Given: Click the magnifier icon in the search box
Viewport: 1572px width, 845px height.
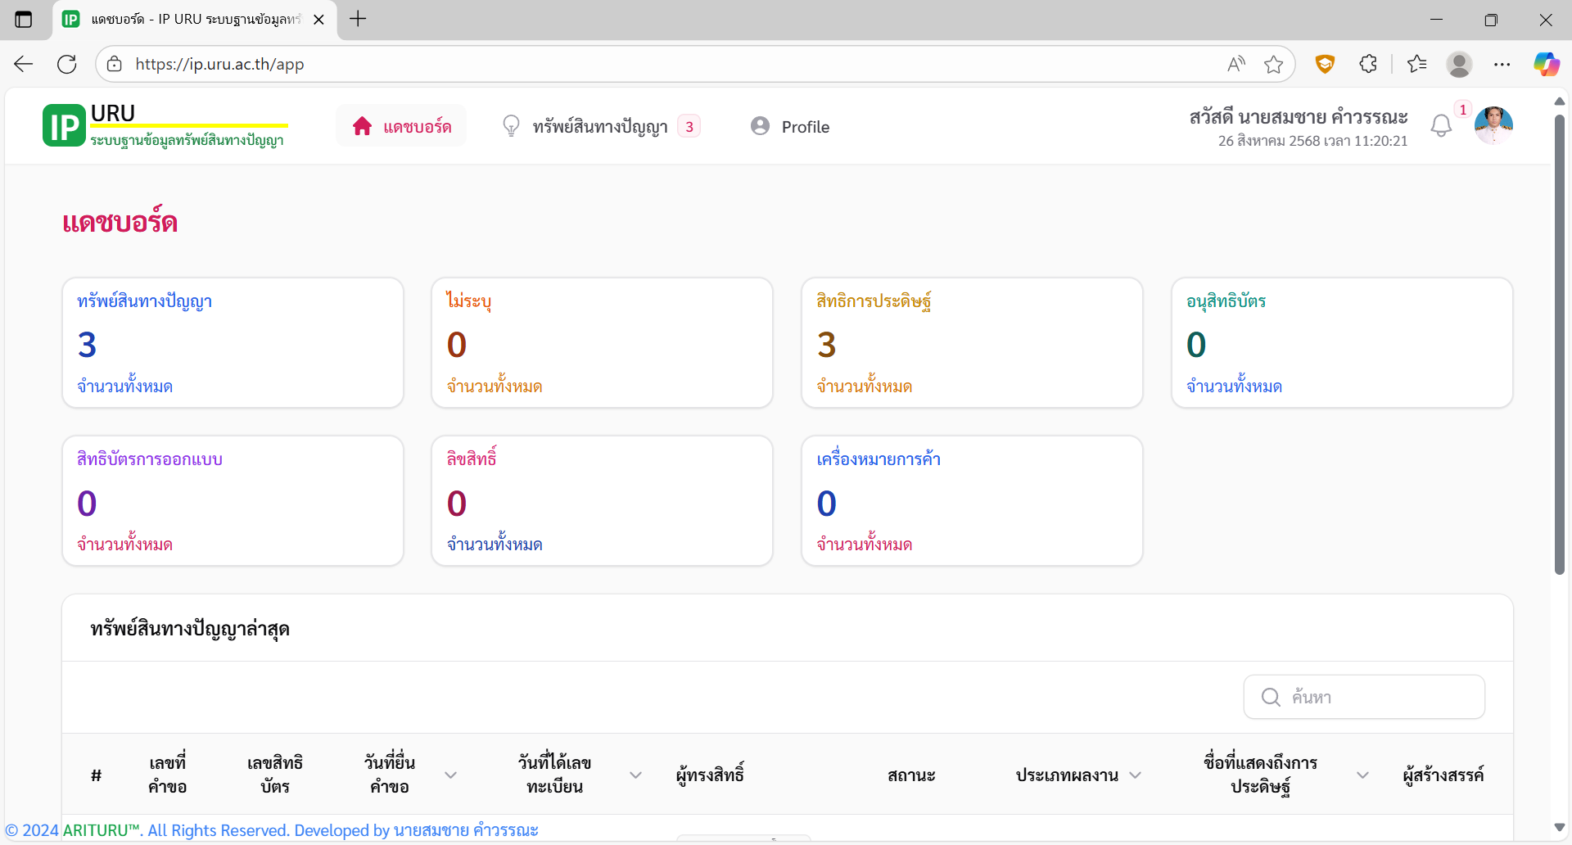Looking at the screenshot, I should point(1270,697).
